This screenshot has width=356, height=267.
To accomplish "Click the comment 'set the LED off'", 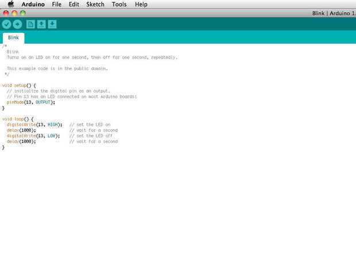I will tap(91, 136).
